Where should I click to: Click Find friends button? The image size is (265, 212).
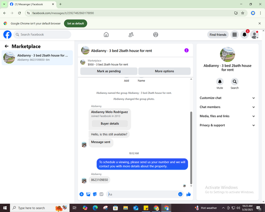218,34
